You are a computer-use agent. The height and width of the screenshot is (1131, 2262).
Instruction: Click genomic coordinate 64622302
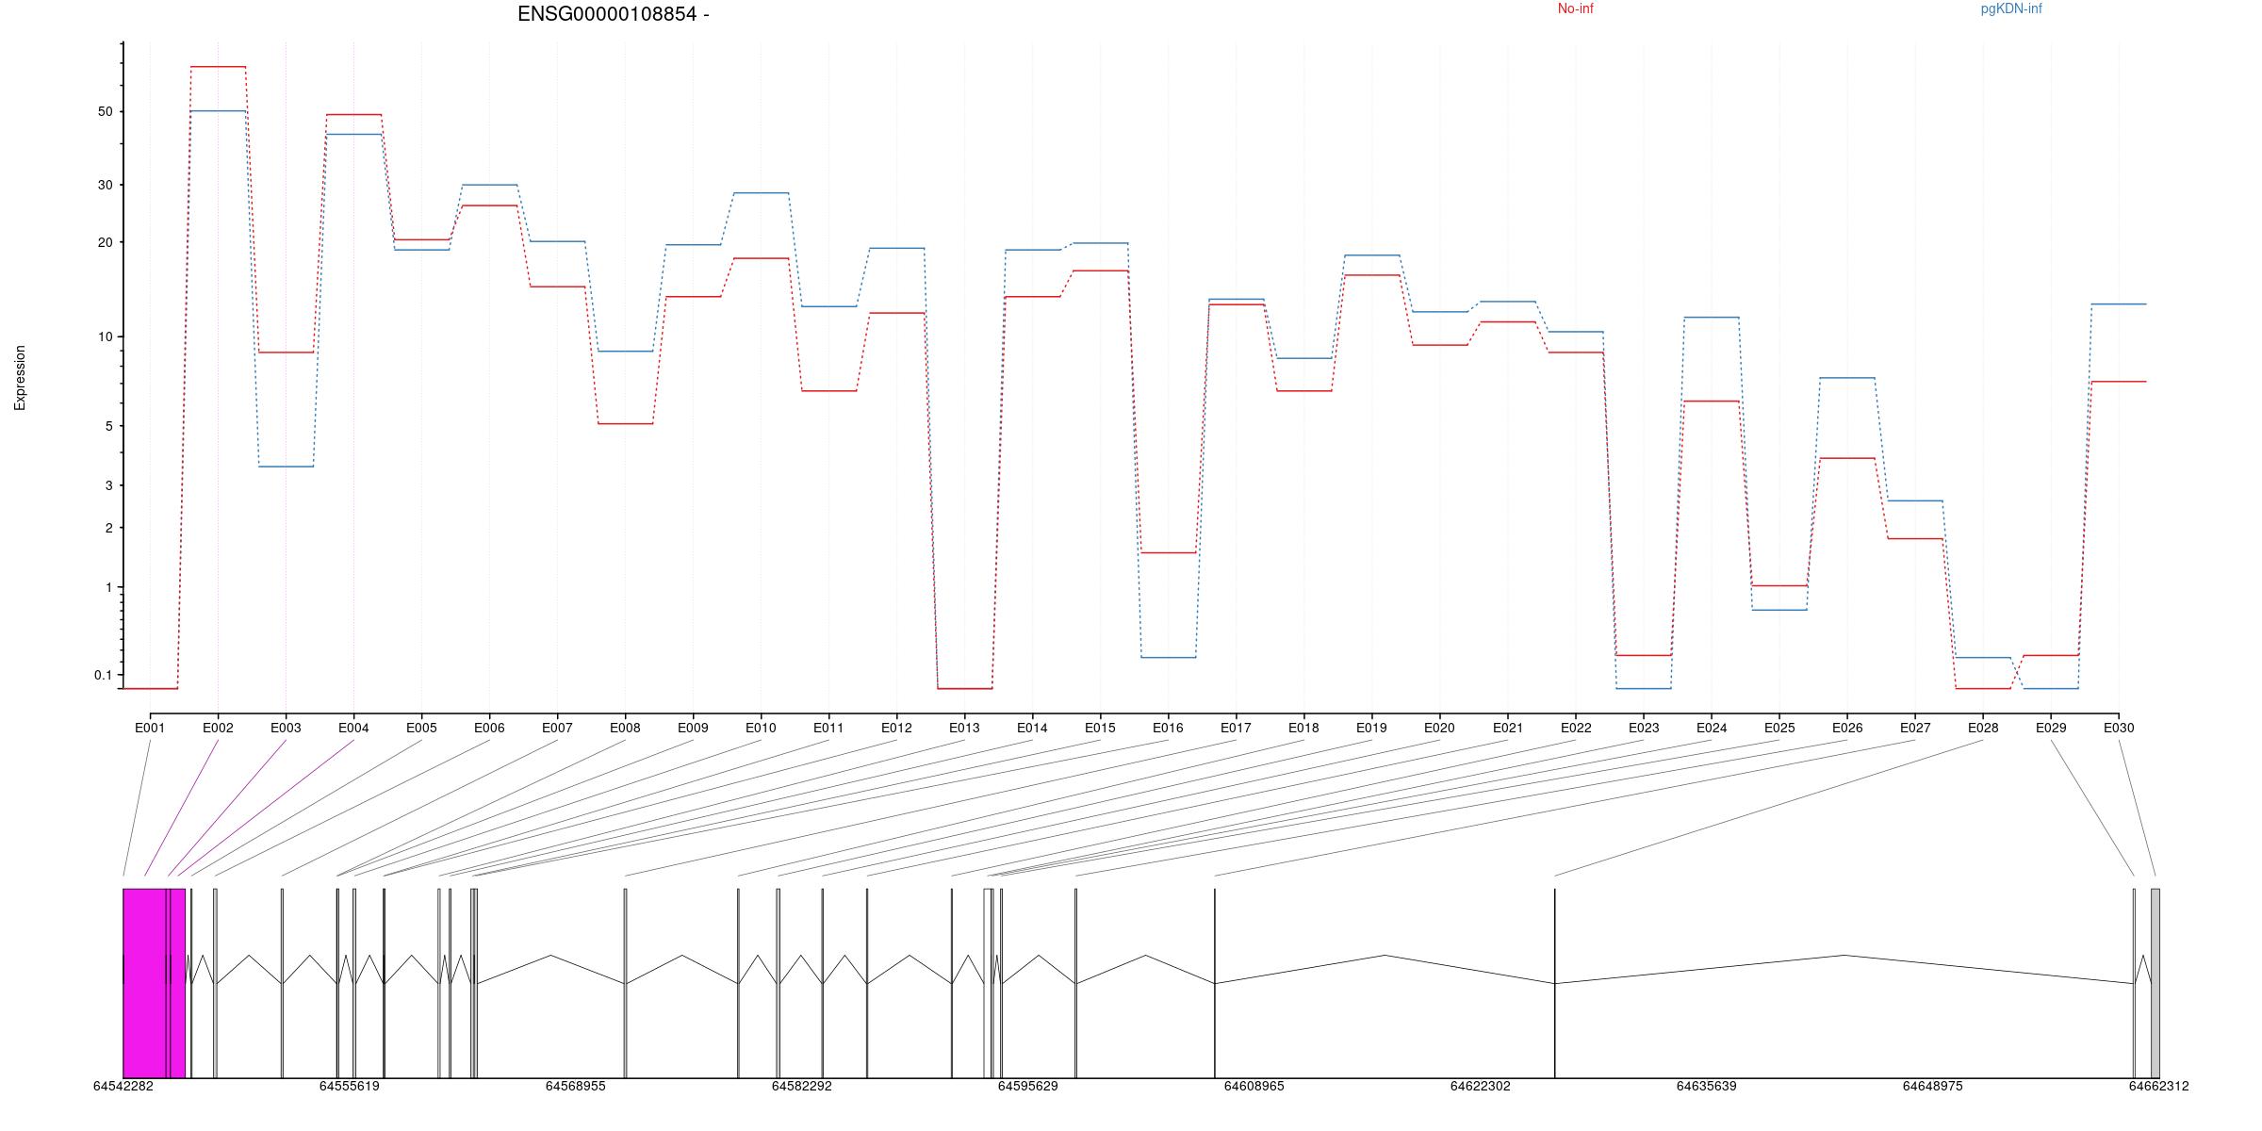coord(1481,1086)
